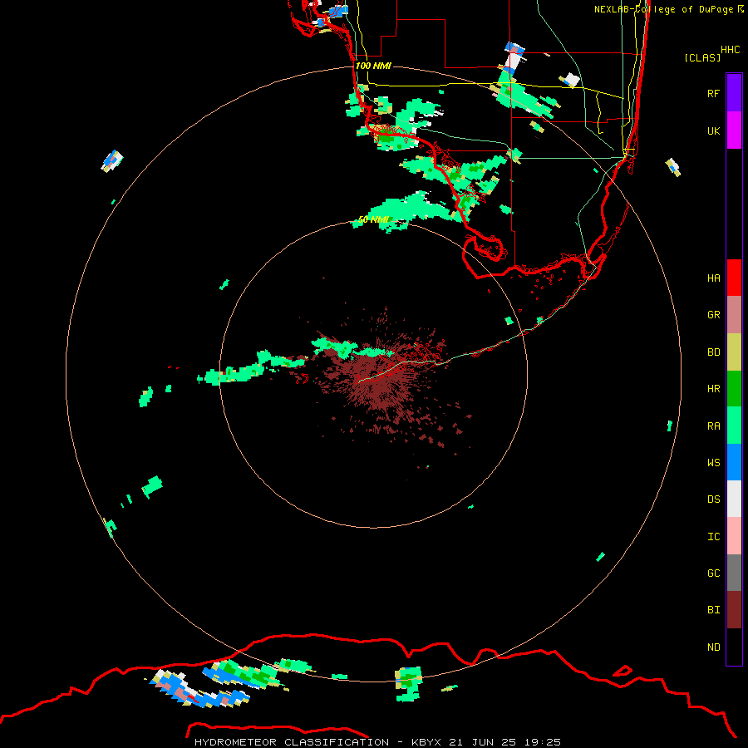The width and height of the screenshot is (748, 748).
Task: Click the ND black legend swatch
Action: [734, 647]
